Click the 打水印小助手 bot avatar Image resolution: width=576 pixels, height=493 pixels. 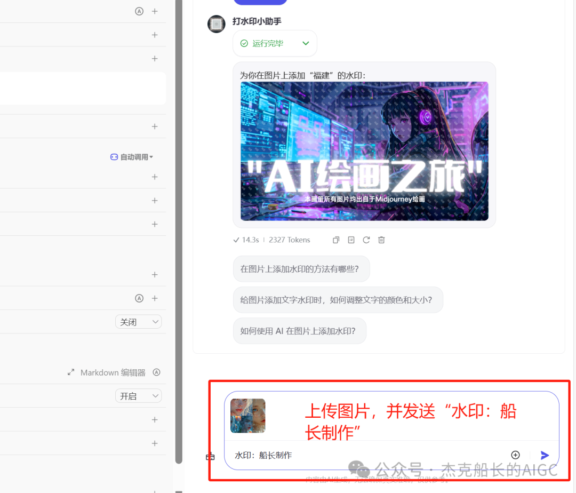pos(217,24)
